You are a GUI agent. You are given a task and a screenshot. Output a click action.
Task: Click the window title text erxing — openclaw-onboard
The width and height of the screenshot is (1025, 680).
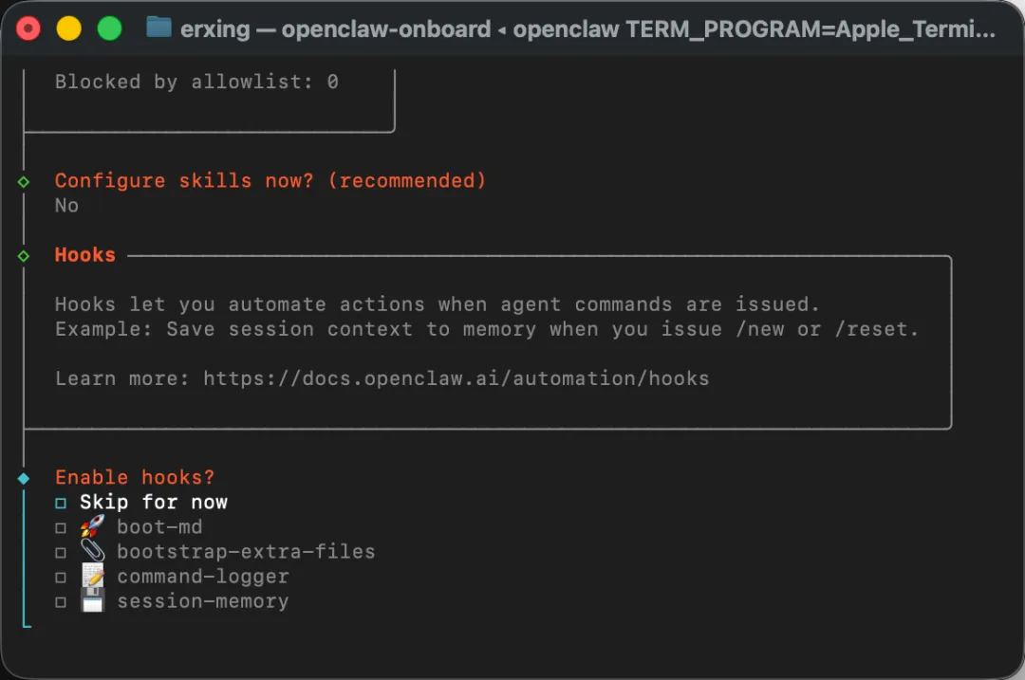[x=335, y=28]
